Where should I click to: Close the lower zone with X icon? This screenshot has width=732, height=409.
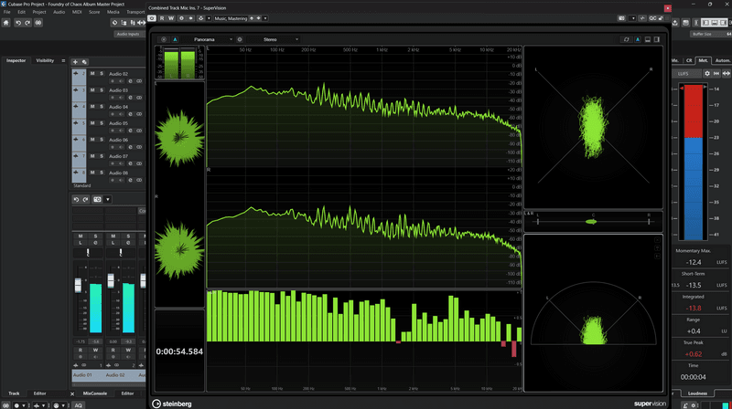(x=72, y=393)
